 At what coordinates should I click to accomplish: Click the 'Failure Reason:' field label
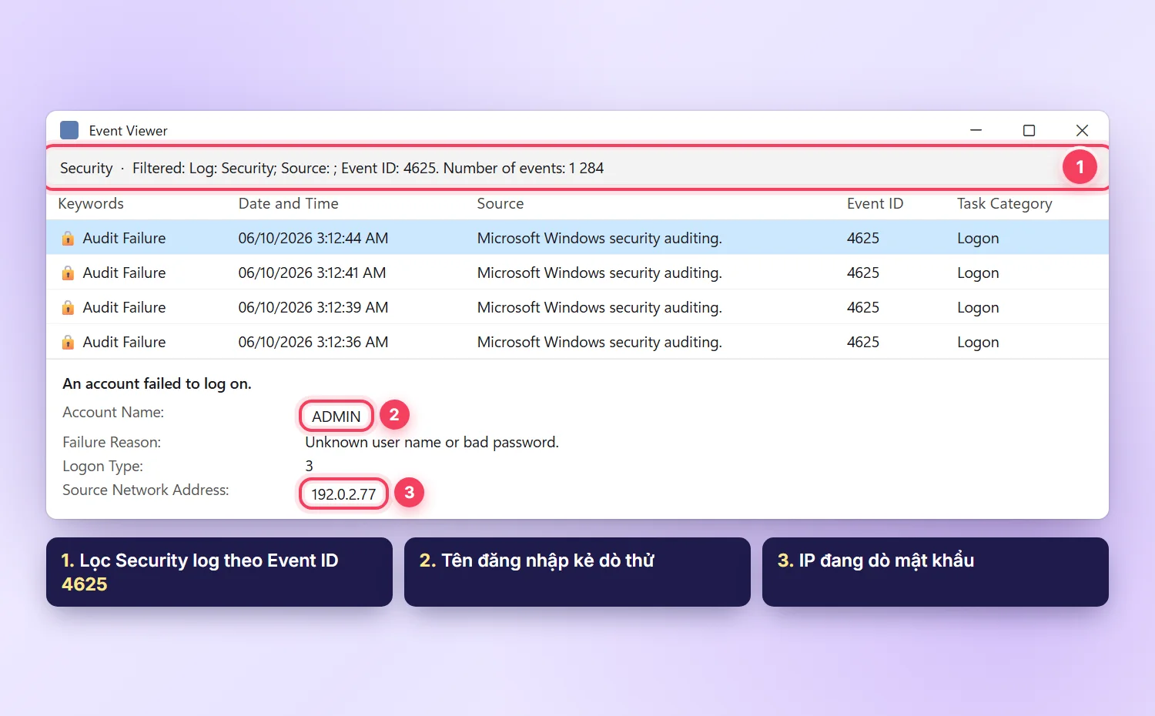(x=112, y=442)
